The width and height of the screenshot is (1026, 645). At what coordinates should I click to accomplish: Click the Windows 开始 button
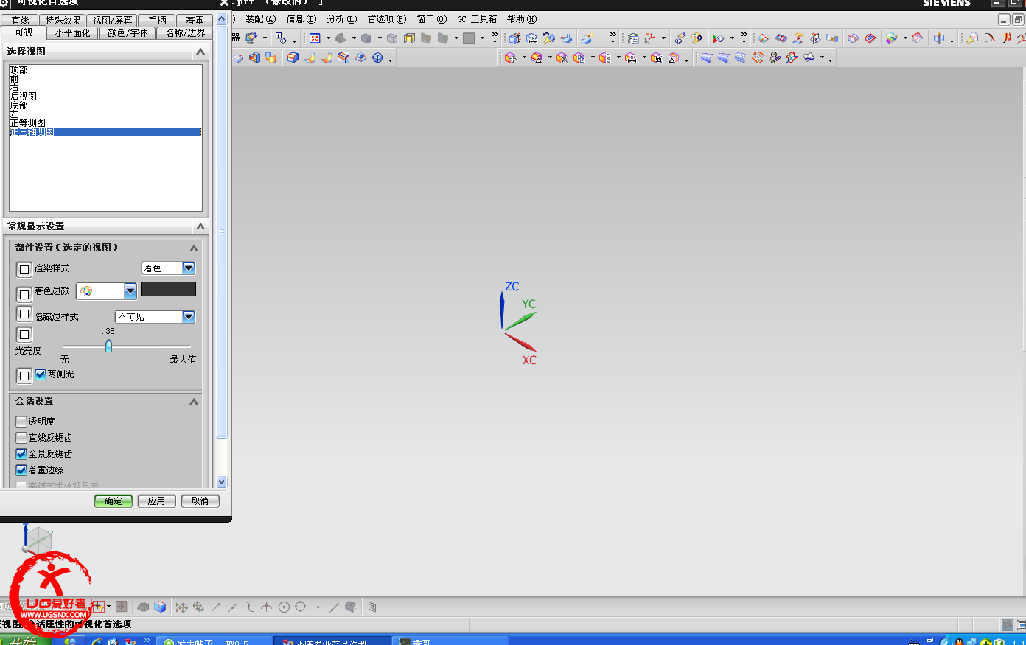tap(24, 641)
